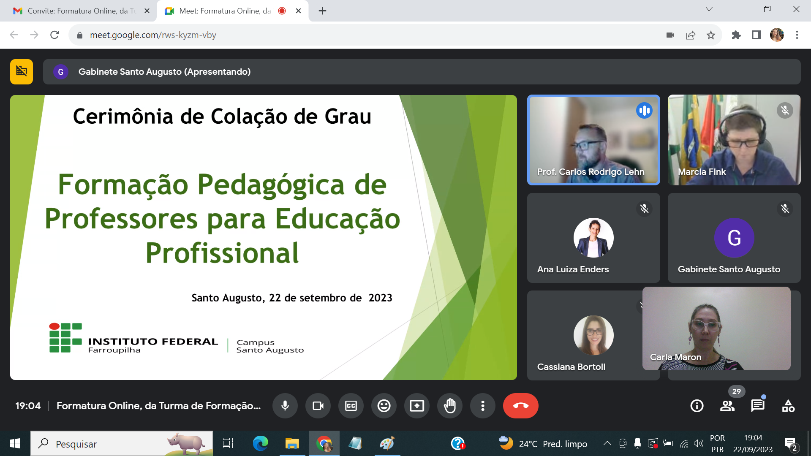This screenshot has height=456, width=811.
Task: Raise hand in the meeting
Action: pos(450,406)
